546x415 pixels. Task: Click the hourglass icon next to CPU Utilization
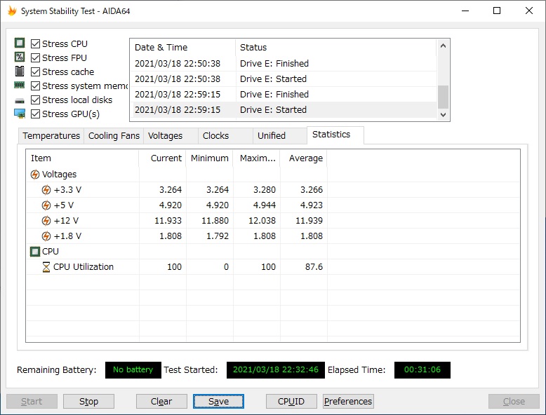click(46, 267)
